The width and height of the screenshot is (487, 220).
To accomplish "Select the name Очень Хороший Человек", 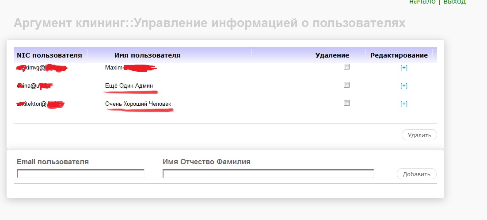I will pos(138,104).
